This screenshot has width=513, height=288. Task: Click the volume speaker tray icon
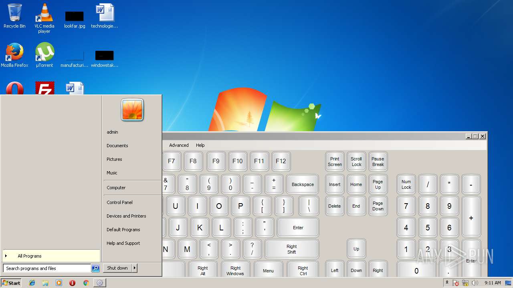(x=475, y=283)
